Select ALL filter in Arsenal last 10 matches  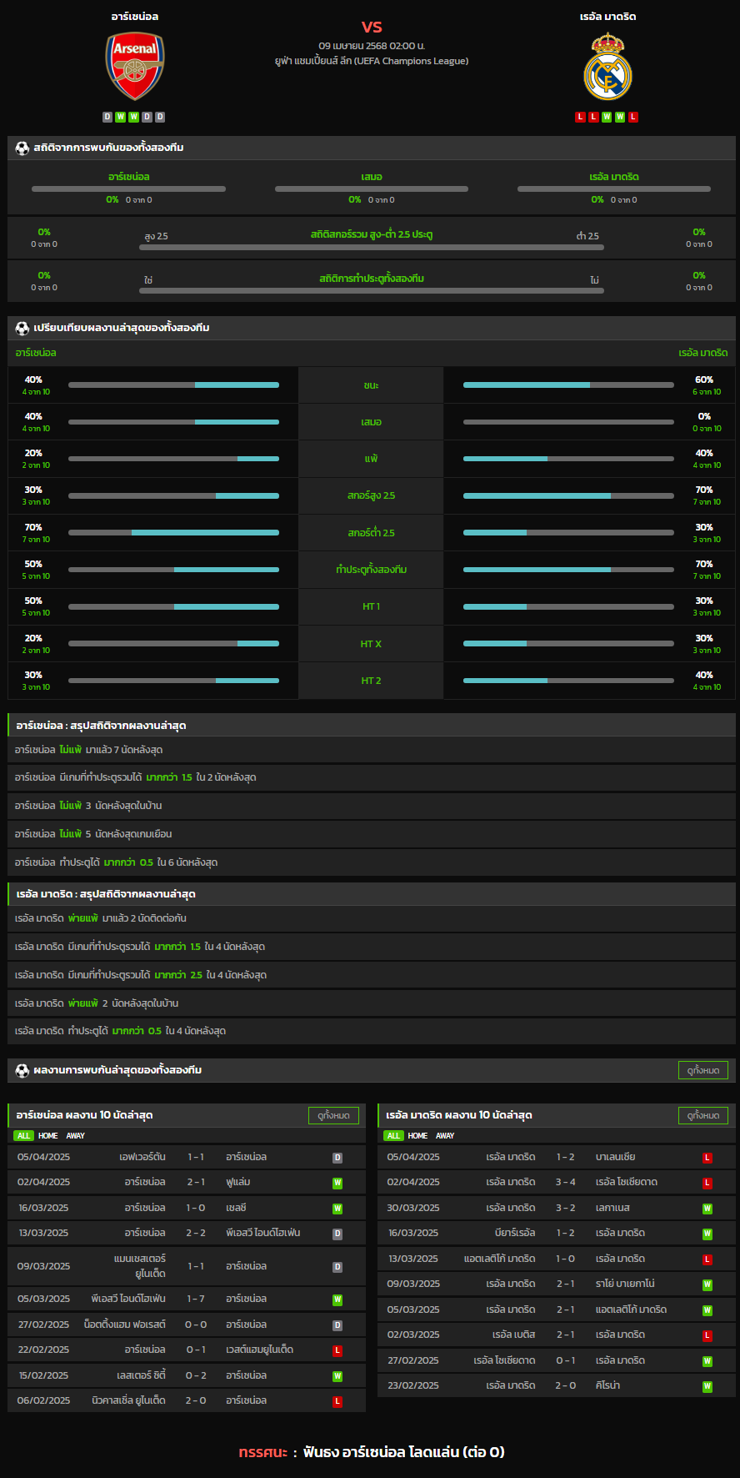pos(23,1136)
